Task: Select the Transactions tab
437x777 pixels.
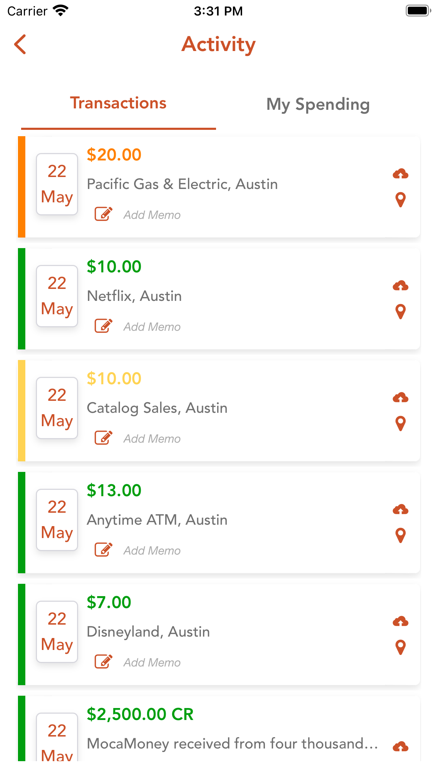Action: pos(118,103)
